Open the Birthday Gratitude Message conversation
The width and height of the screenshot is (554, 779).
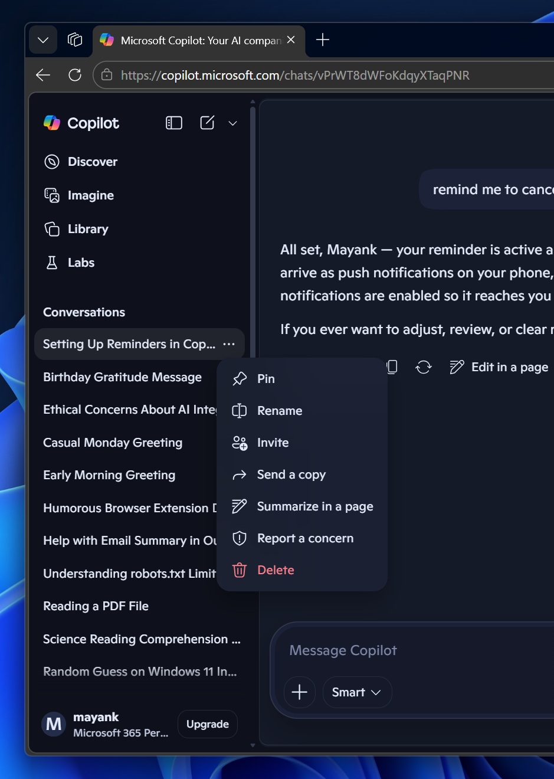pyautogui.click(x=122, y=377)
